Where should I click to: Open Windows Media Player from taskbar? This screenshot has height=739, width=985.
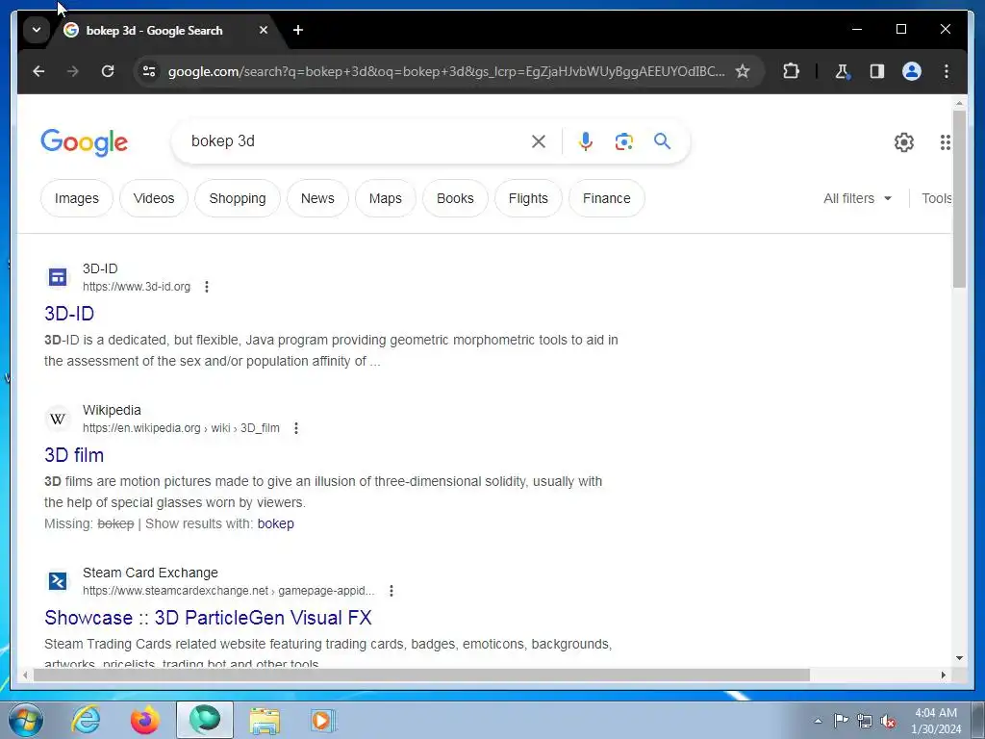[322, 720]
